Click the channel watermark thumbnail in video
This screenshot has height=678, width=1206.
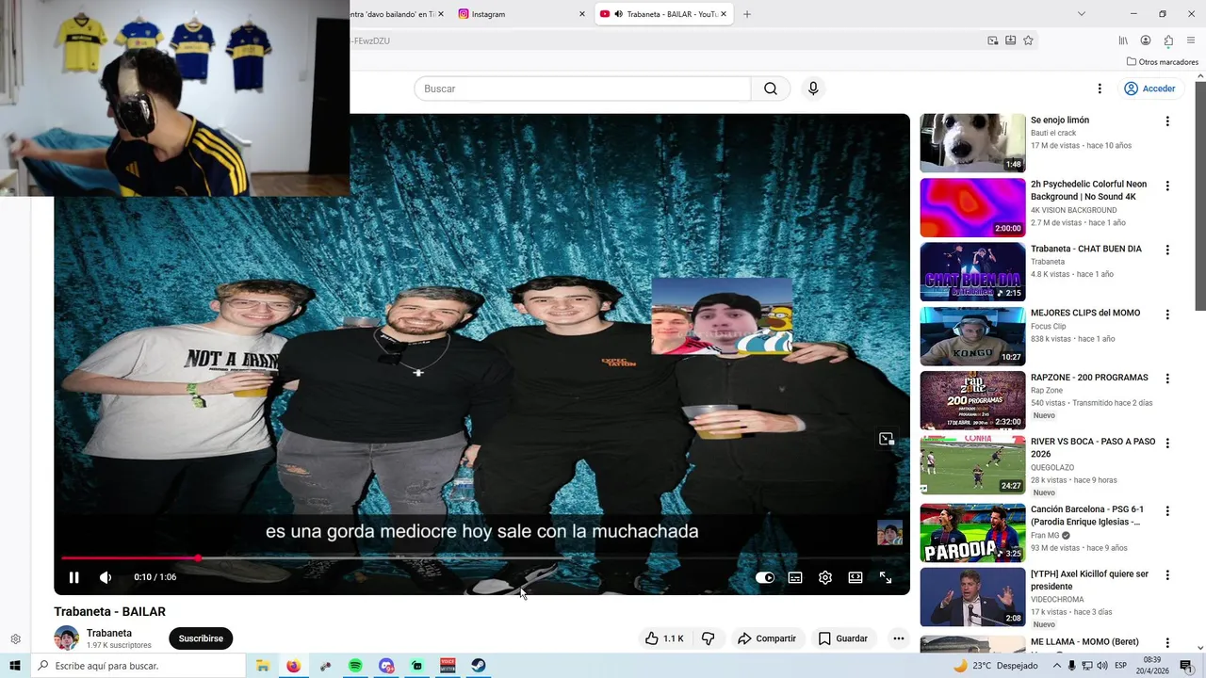point(889,533)
